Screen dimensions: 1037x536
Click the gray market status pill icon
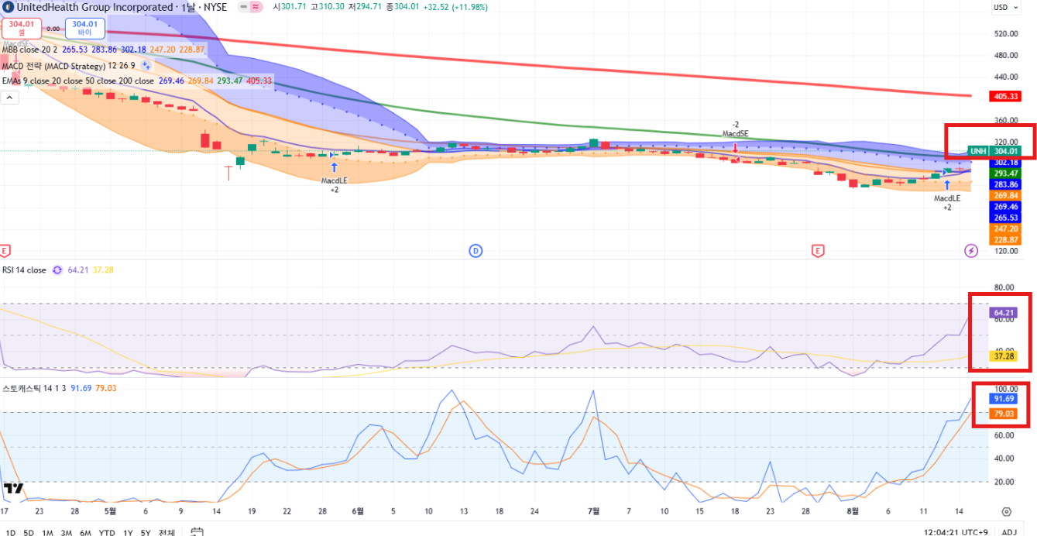pos(244,7)
